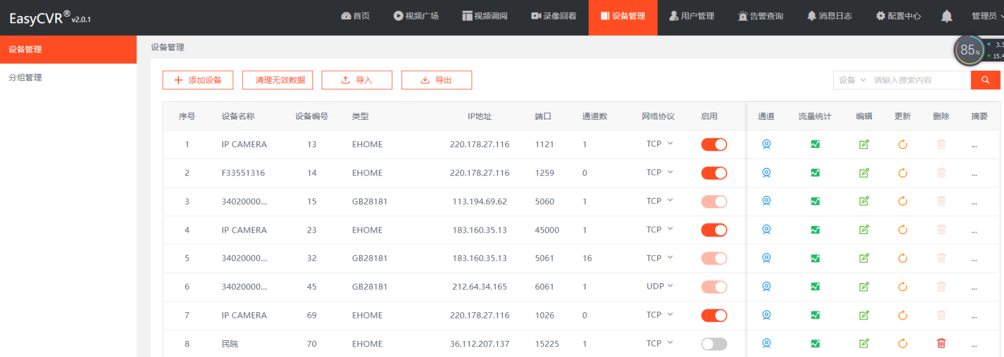Click the 导出 button
The image size is (1004, 357).
[x=436, y=80]
